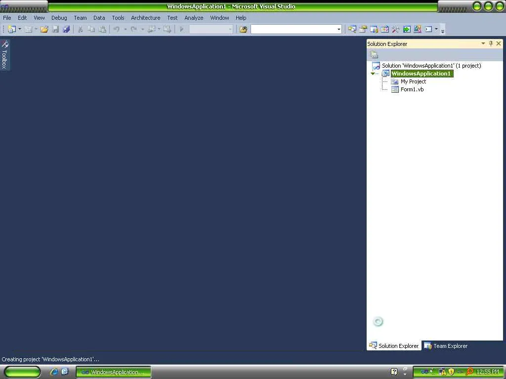Select My Project in Solution Explorer
The width and height of the screenshot is (506, 379).
[413, 81]
